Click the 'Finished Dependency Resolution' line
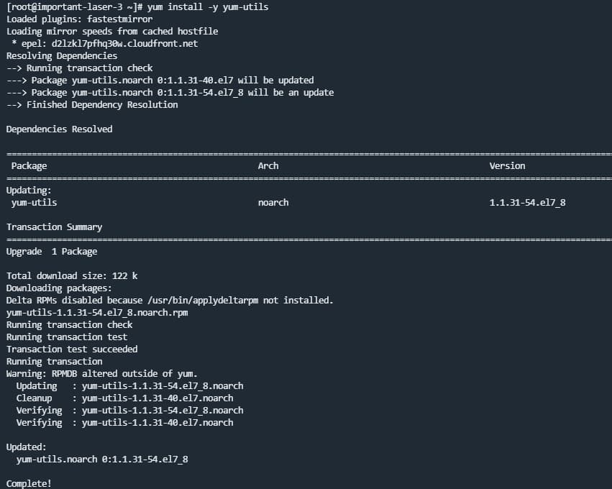This screenshot has width=612, height=489. click(x=92, y=104)
